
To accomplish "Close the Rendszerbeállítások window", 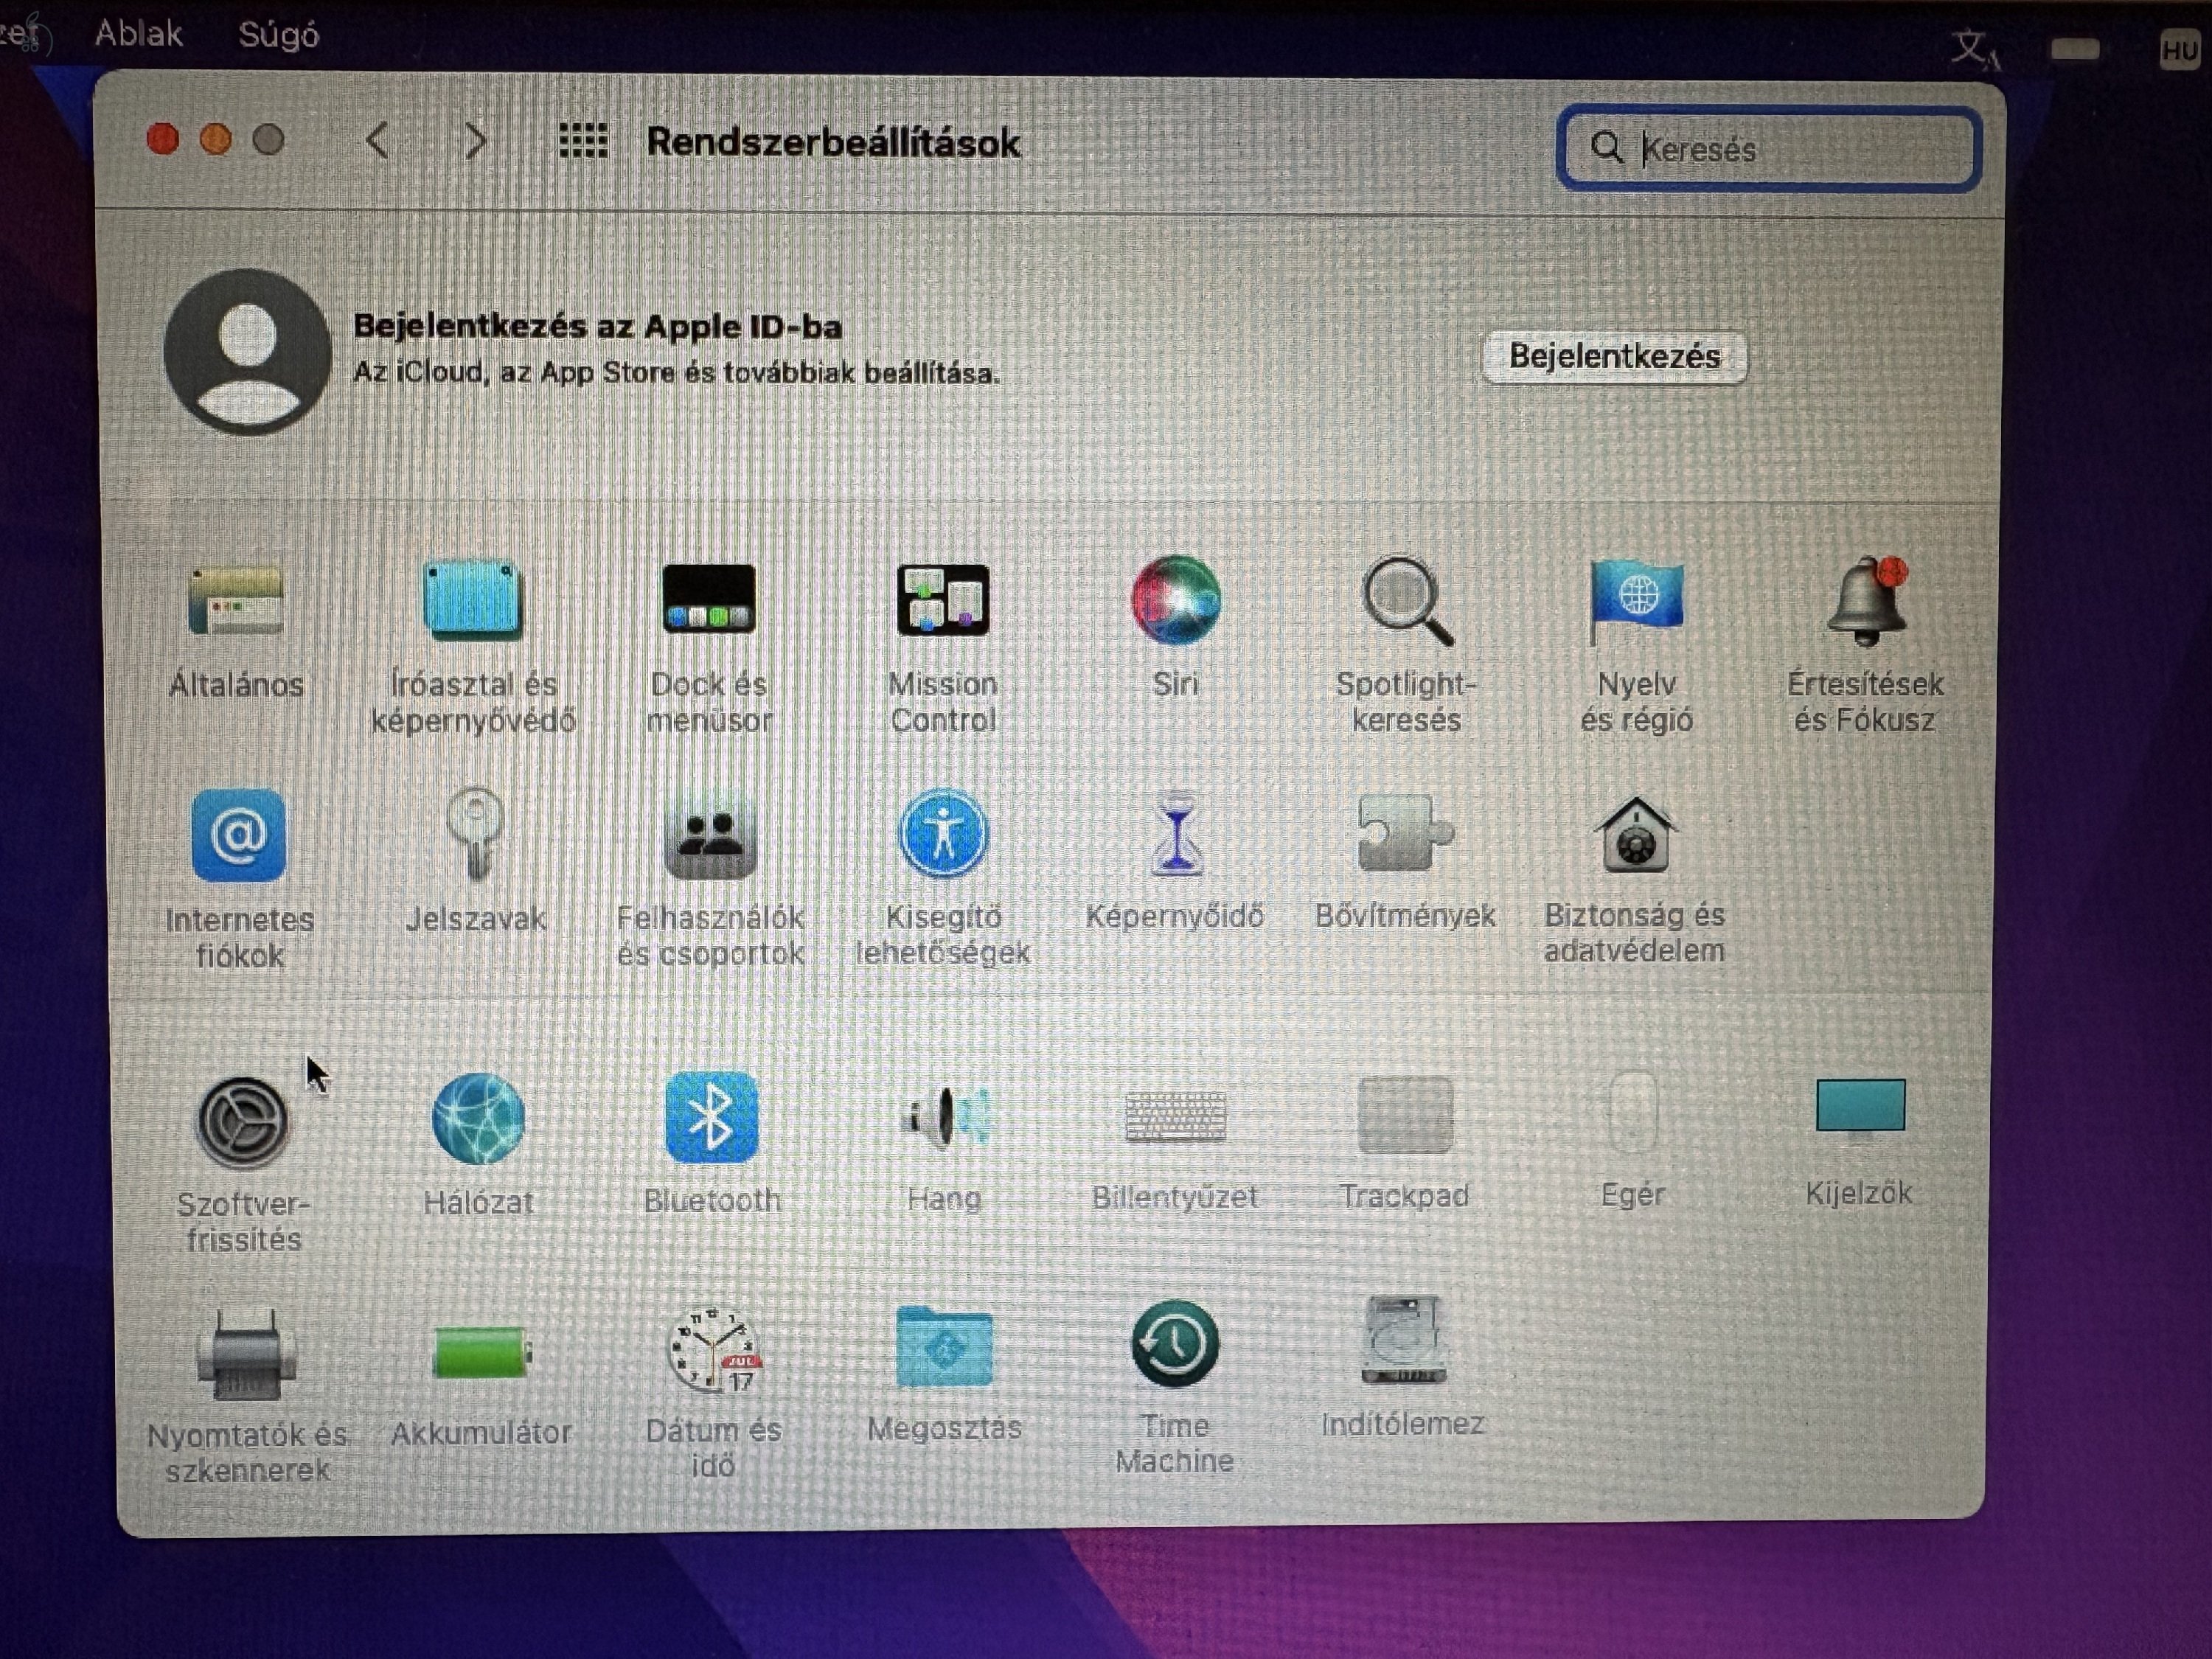I will tap(163, 139).
